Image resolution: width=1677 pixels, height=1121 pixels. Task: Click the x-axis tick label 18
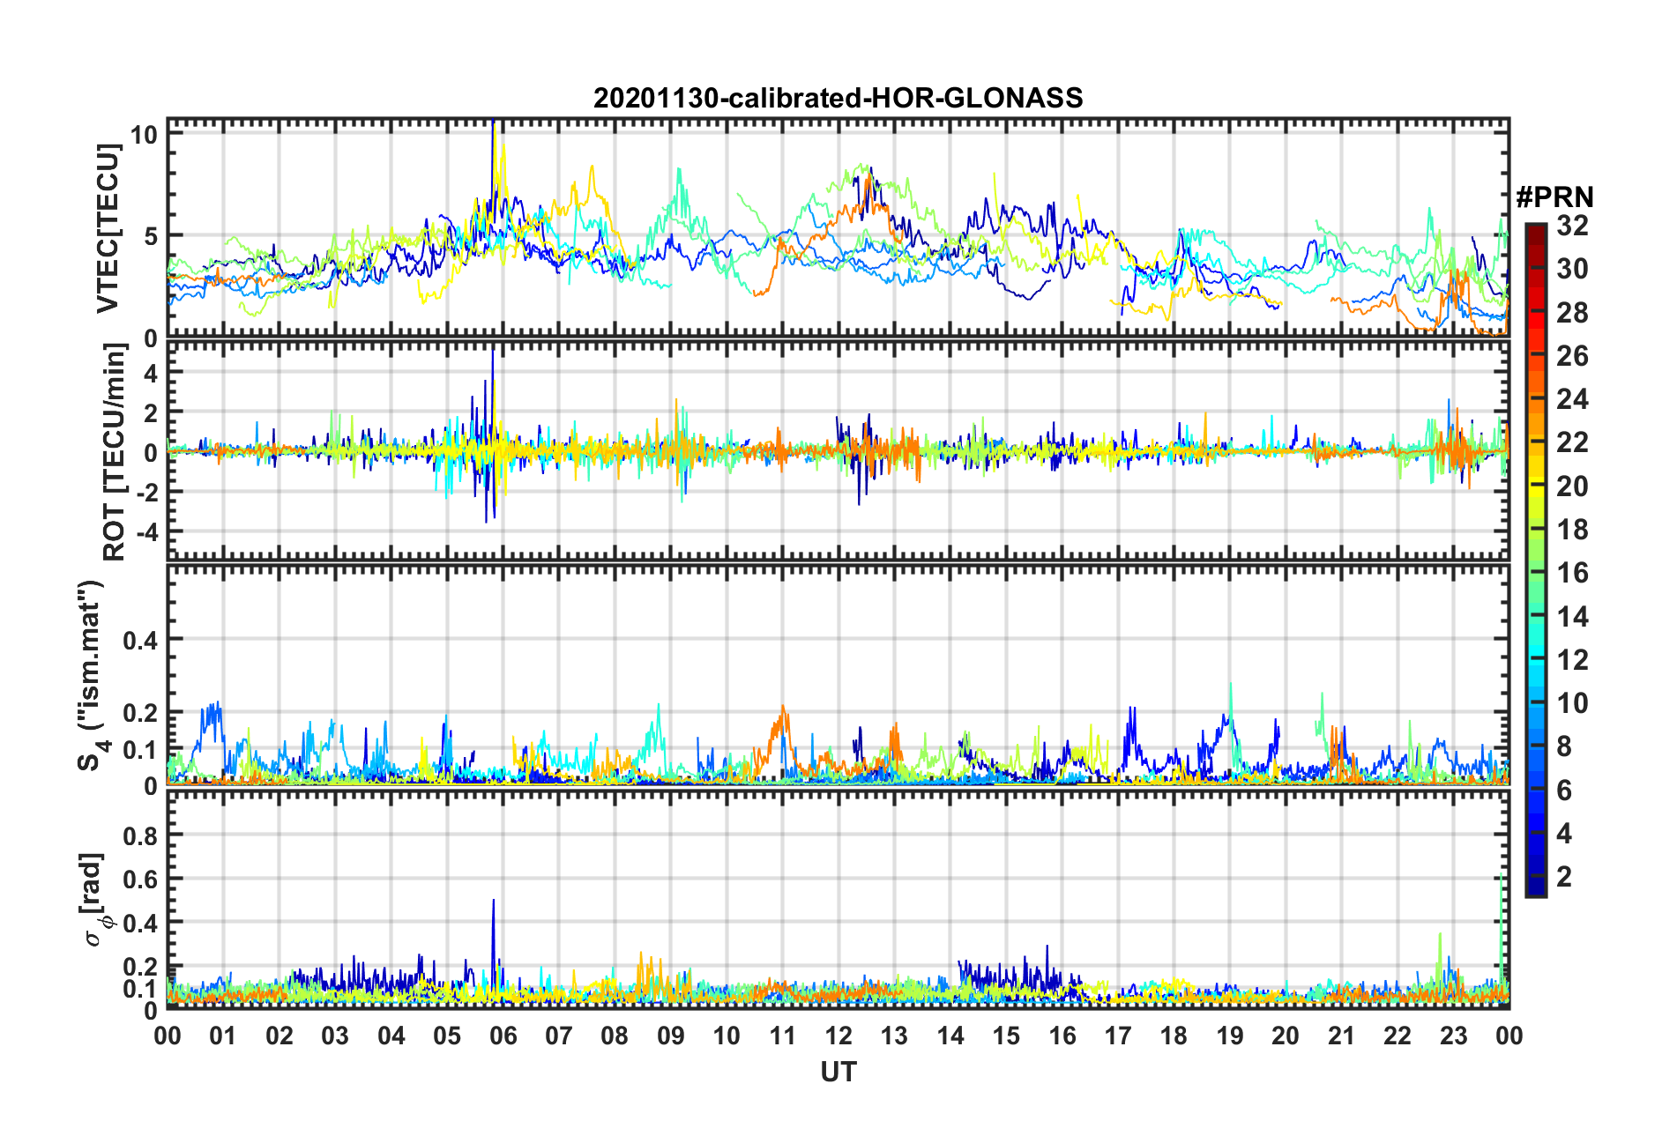tap(1174, 1036)
